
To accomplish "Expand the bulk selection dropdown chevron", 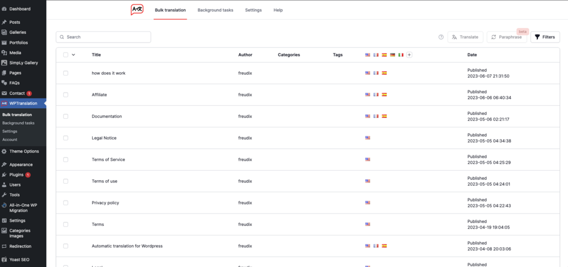I will click(x=73, y=55).
